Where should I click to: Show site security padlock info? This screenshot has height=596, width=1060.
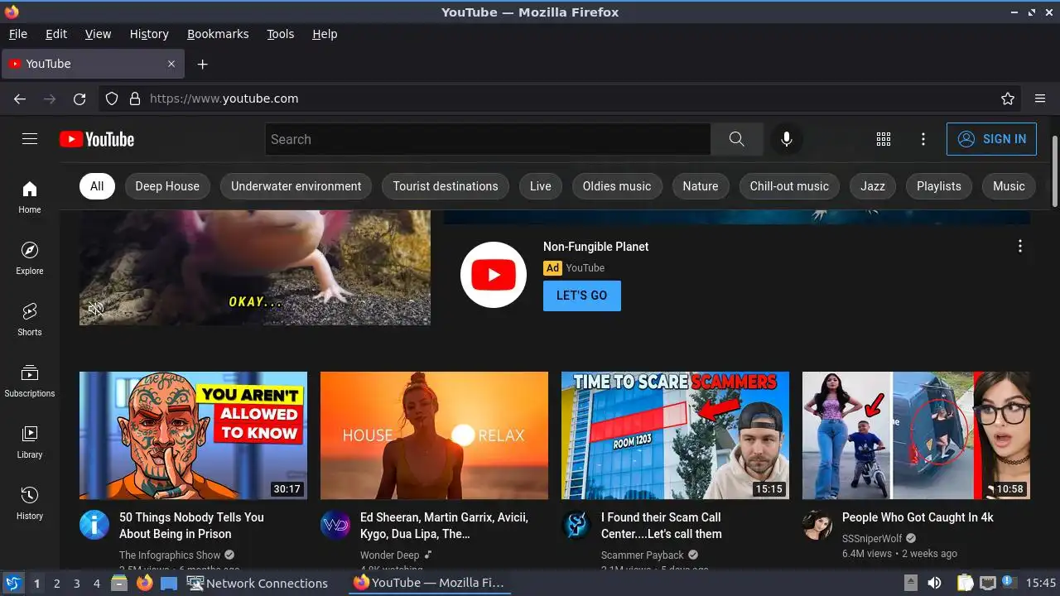point(135,99)
